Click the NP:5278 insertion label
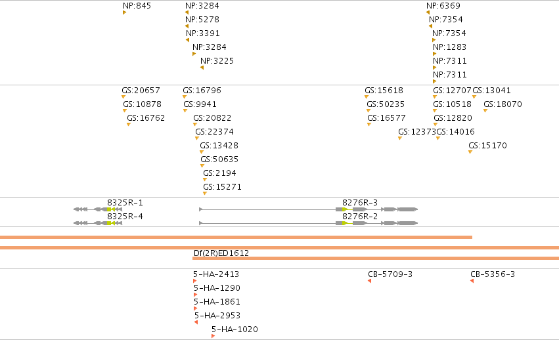The height and width of the screenshot is (340, 559). coord(202,20)
